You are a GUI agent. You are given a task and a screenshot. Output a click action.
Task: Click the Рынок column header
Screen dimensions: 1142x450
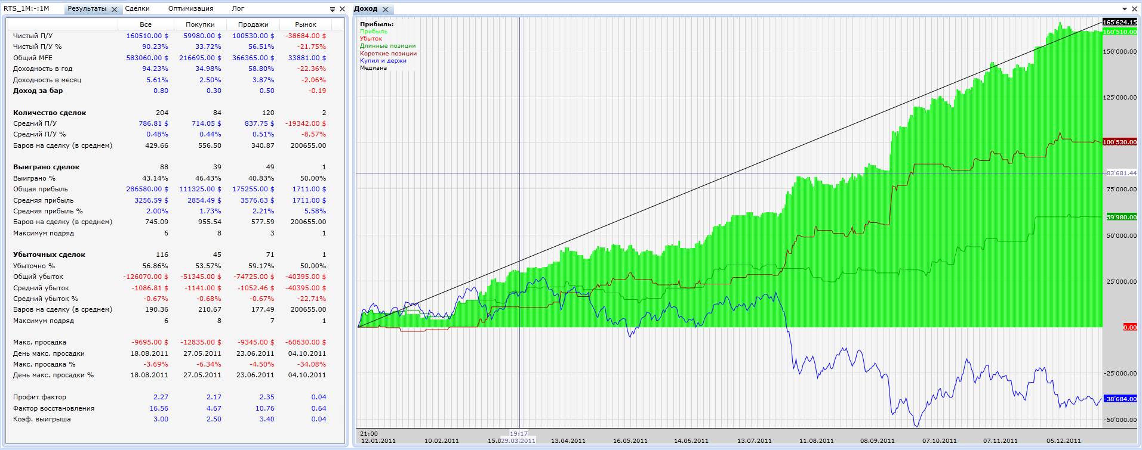pos(306,24)
